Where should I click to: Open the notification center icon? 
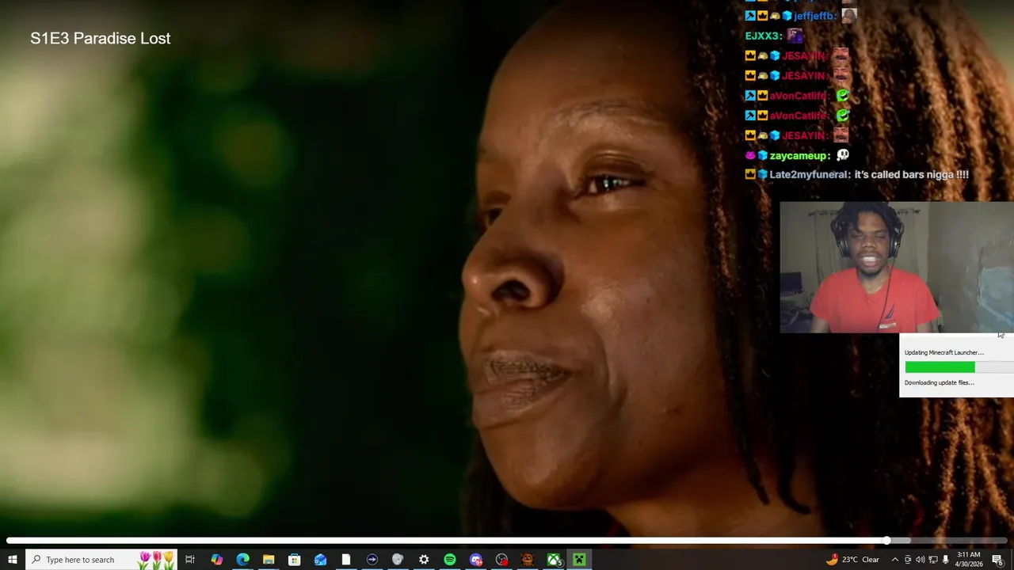click(997, 560)
